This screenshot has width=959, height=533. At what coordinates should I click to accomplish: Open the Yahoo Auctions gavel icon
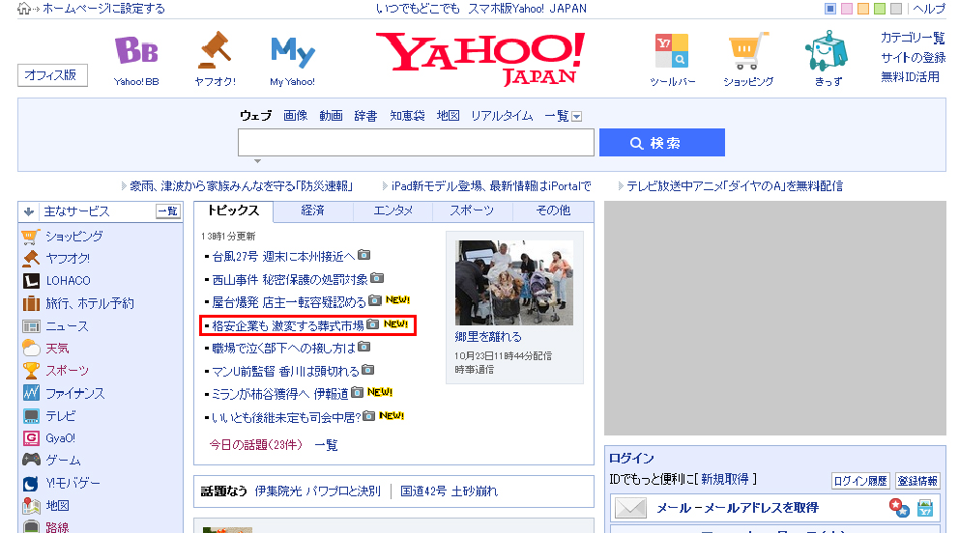coord(215,50)
